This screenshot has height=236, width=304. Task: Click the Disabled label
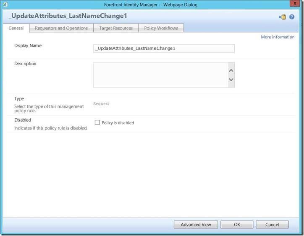pos(23,120)
